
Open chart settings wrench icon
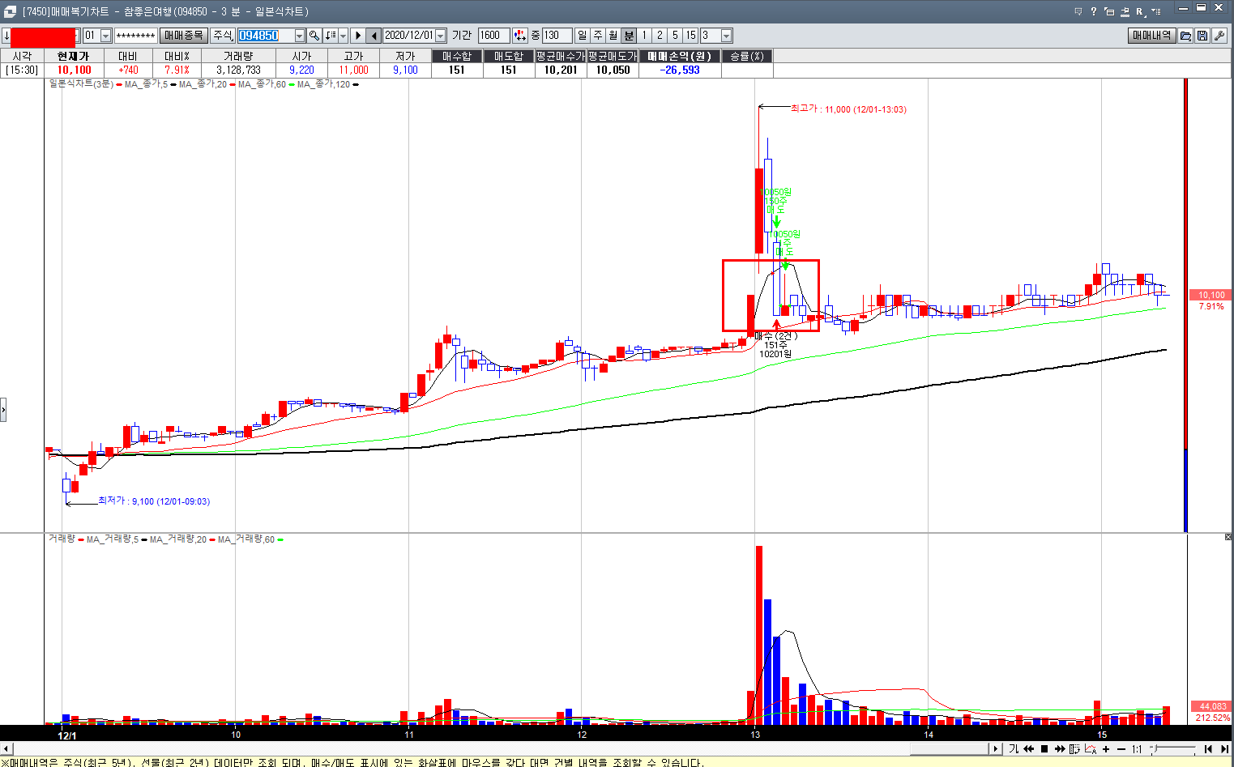click(1219, 36)
